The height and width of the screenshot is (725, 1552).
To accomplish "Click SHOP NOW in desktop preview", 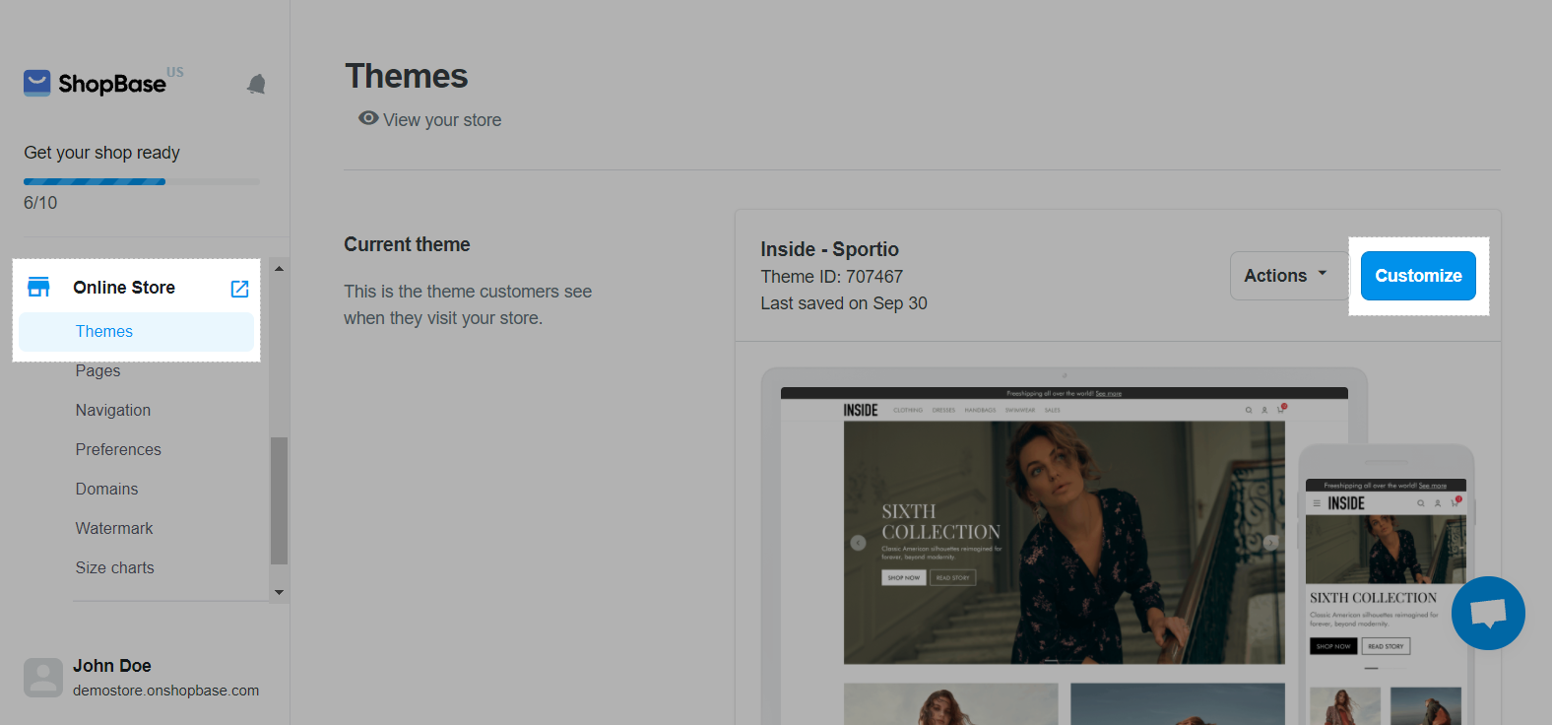I will [x=903, y=578].
